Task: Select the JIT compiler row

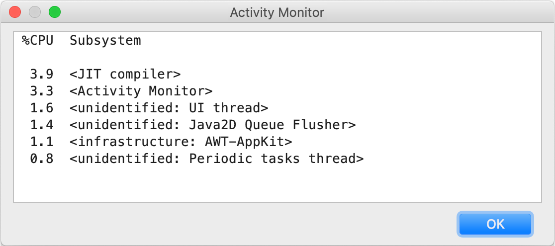Action: pos(125,75)
